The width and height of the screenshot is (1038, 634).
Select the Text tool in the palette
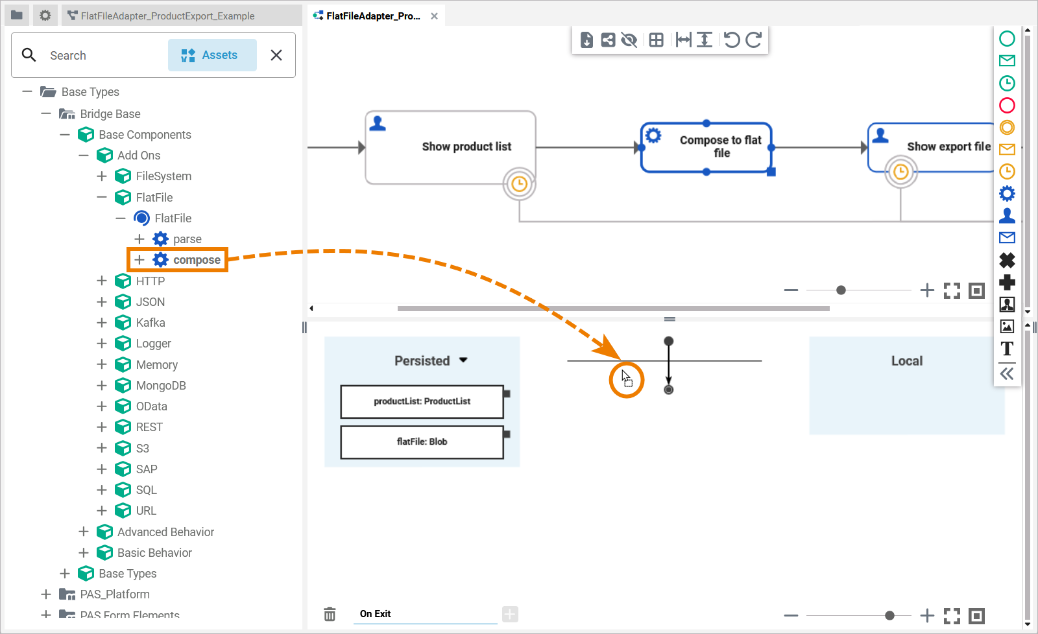point(1007,349)
